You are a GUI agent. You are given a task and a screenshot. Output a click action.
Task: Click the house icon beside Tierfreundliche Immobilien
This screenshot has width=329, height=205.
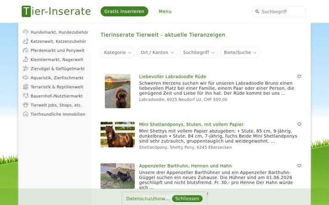point(26,114)
